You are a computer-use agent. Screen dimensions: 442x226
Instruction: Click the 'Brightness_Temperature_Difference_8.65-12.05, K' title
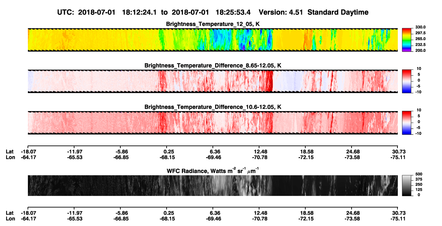coord(213,65)
